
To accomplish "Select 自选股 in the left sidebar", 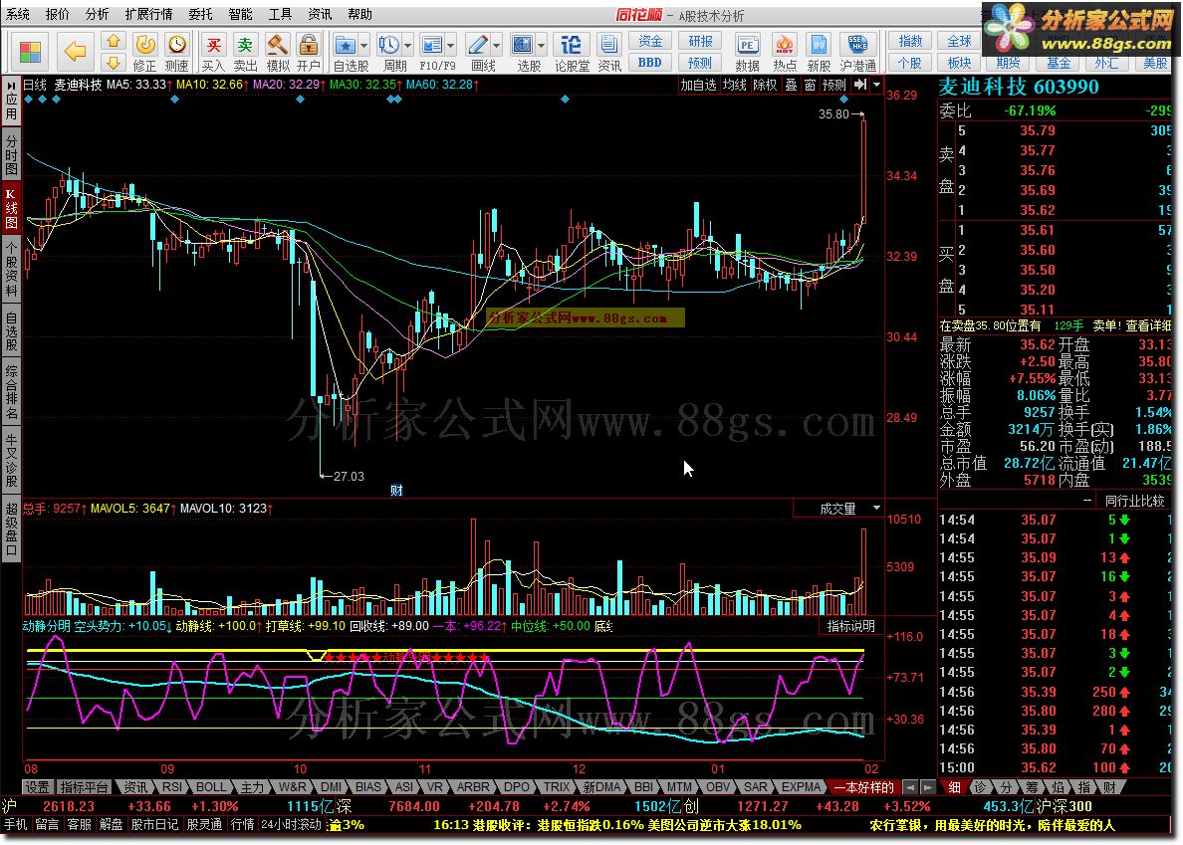I will pyautogui.click(x=11, y=328).
